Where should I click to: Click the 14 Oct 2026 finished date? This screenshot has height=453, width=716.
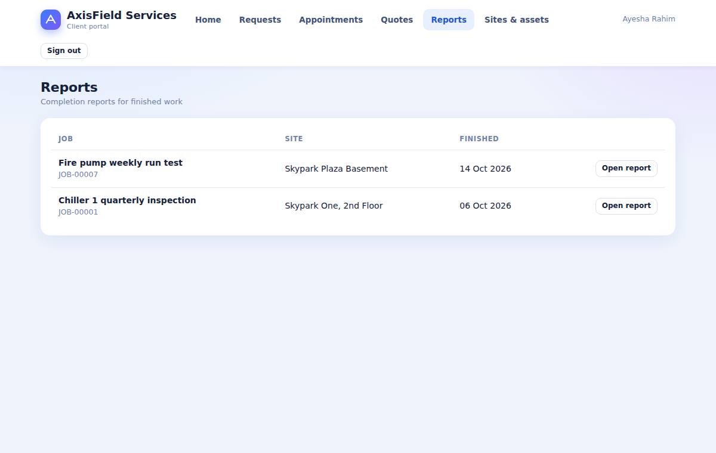click(x=485, y=169)
